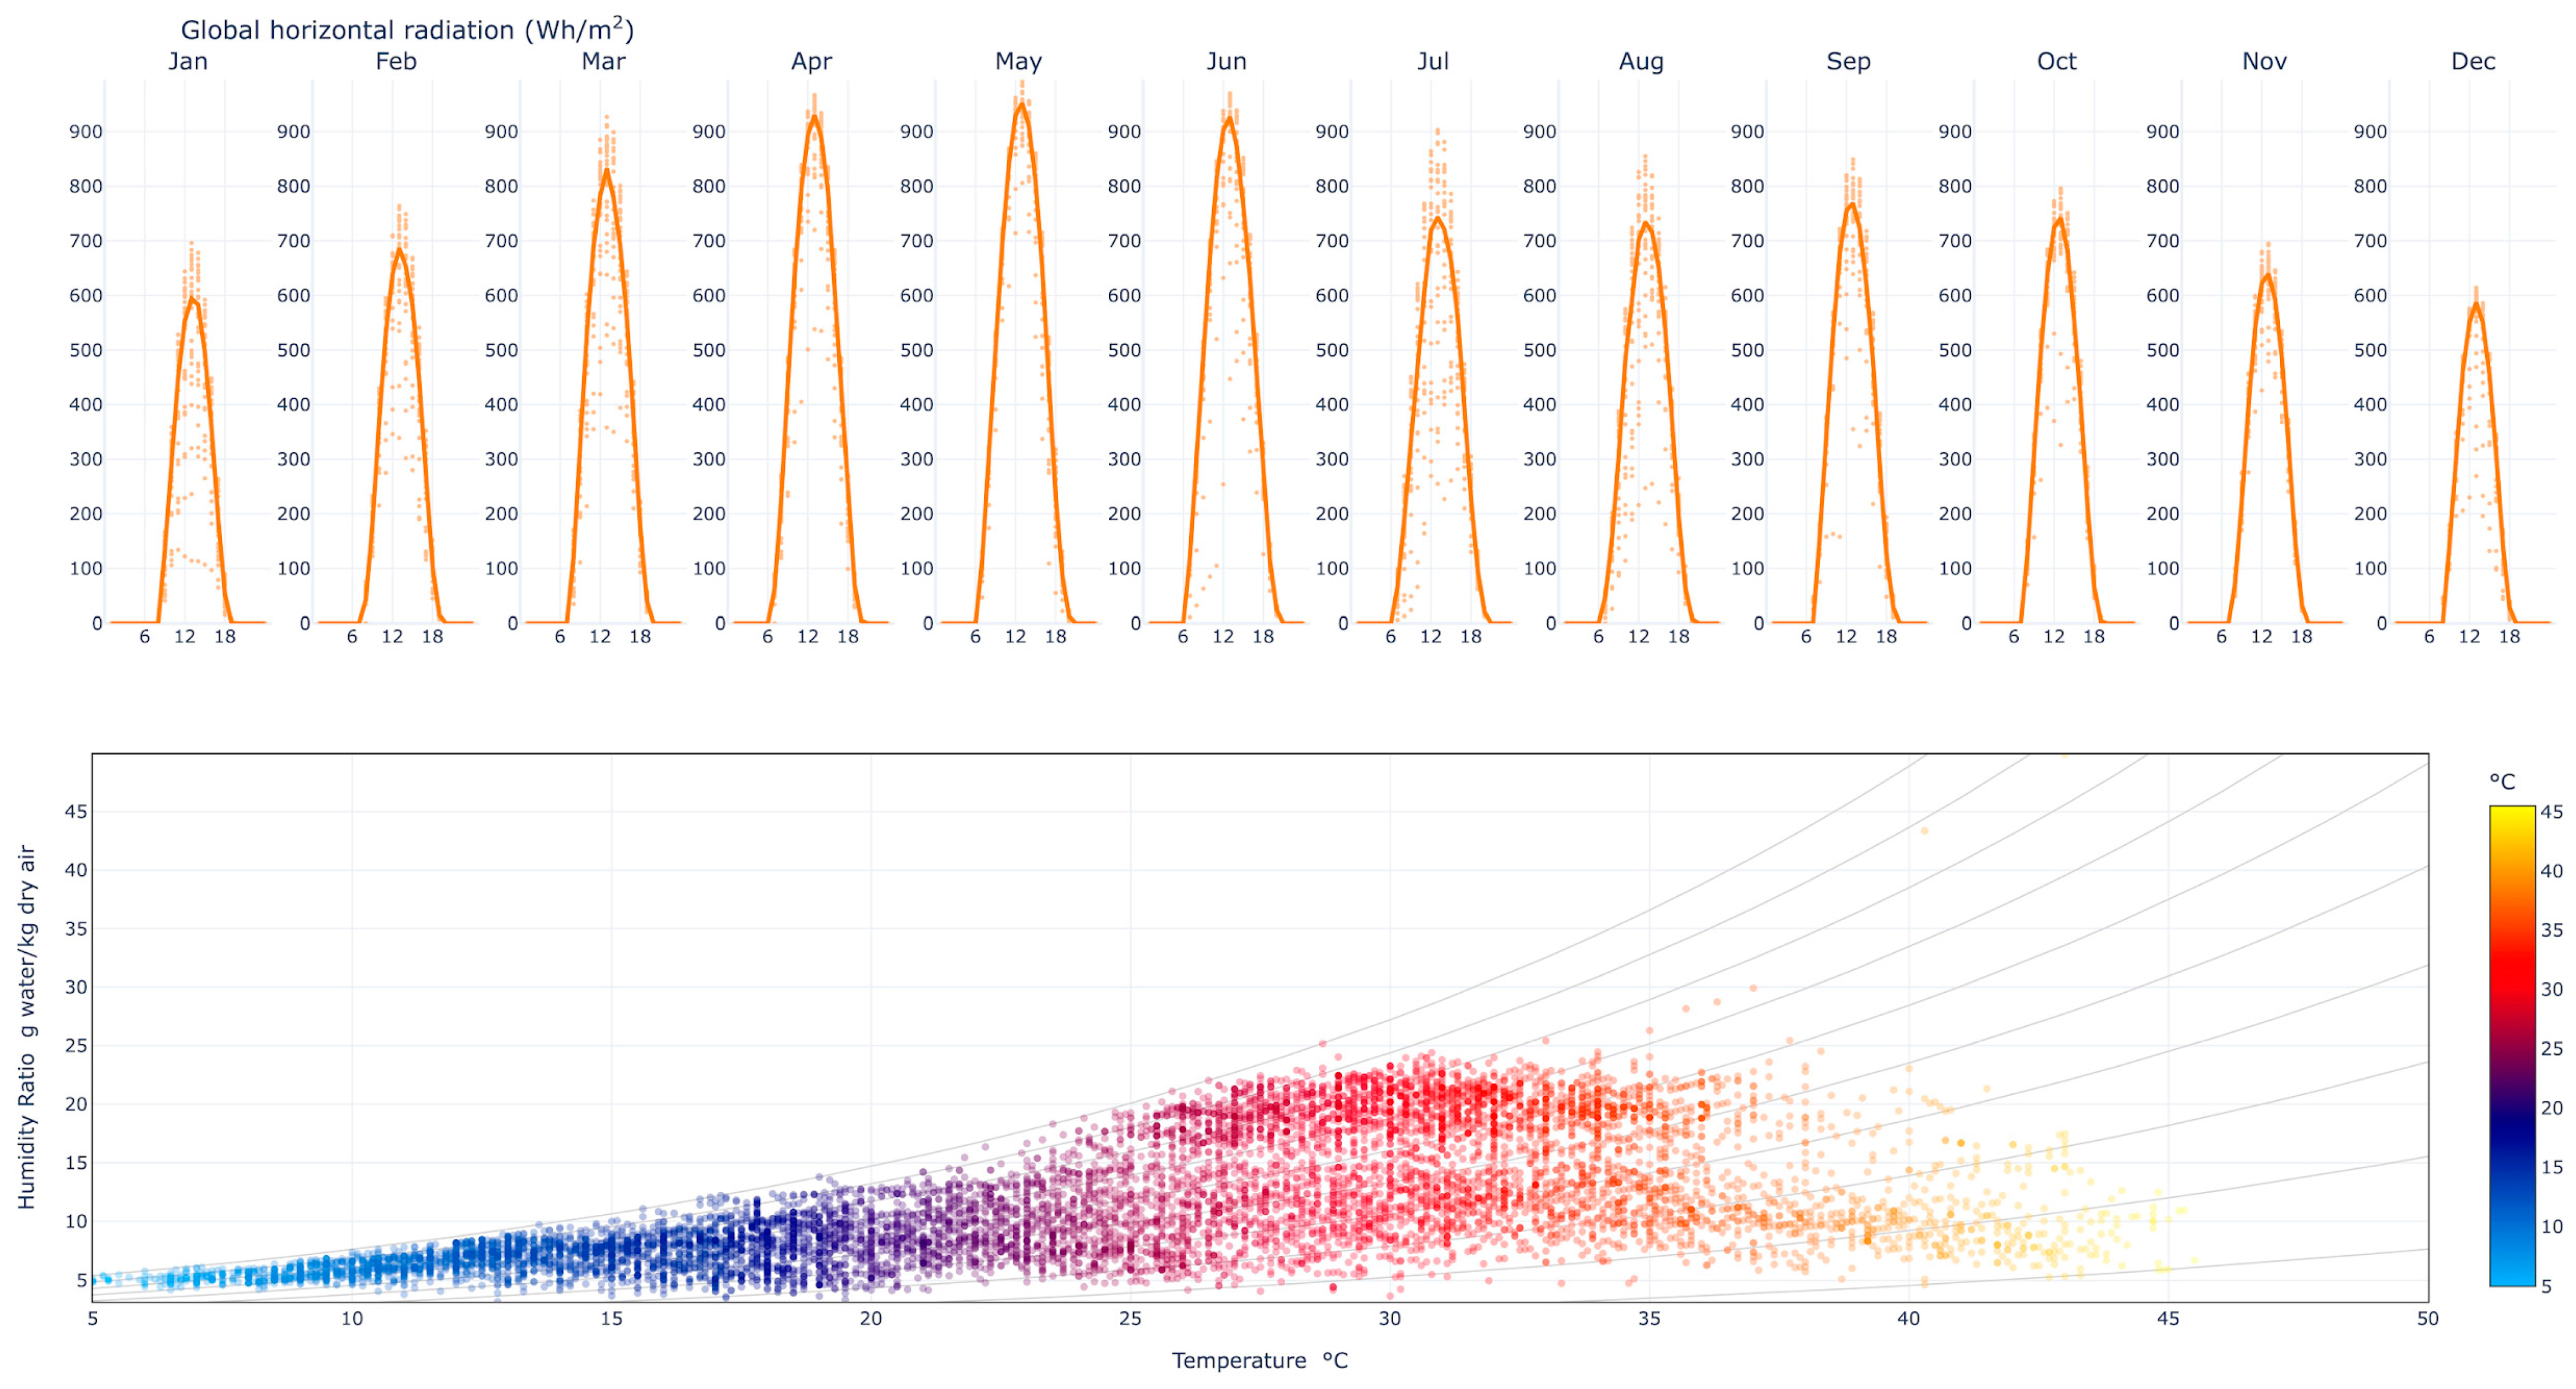Click the Nov month label
The image size is (2576, 1389).
[2264, 61]
